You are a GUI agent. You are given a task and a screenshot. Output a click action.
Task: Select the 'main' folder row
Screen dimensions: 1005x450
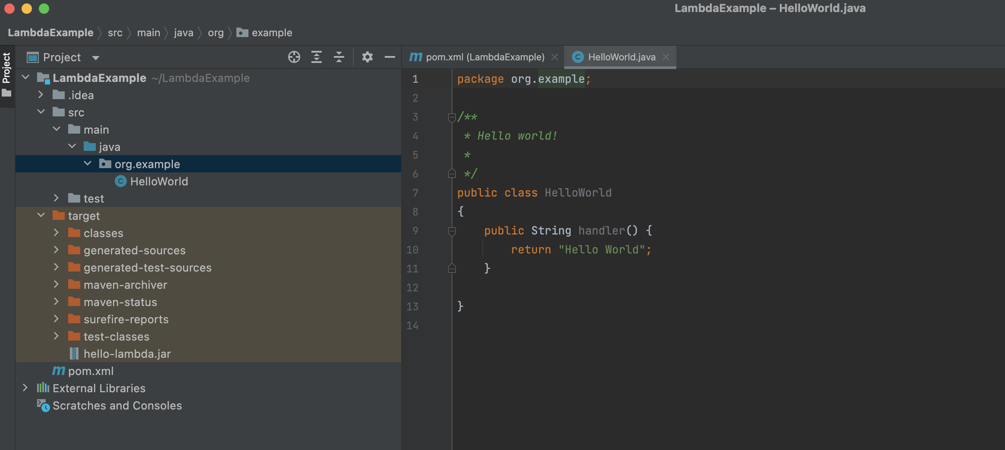pos(208,129)
